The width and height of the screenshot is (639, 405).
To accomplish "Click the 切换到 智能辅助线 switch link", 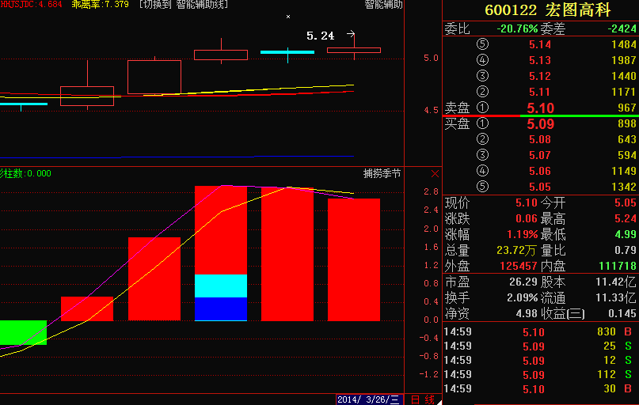I will 183,5.
